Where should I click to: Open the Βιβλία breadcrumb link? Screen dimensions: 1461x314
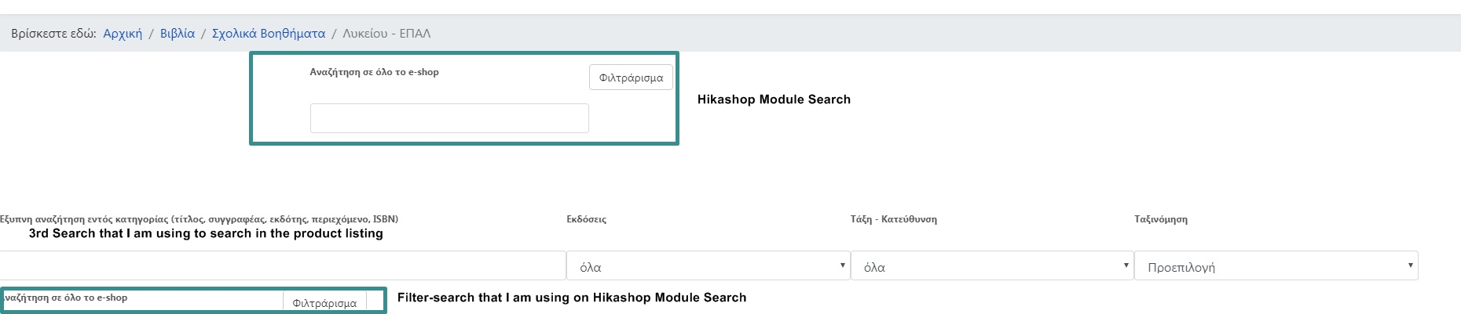coord(178,34)
